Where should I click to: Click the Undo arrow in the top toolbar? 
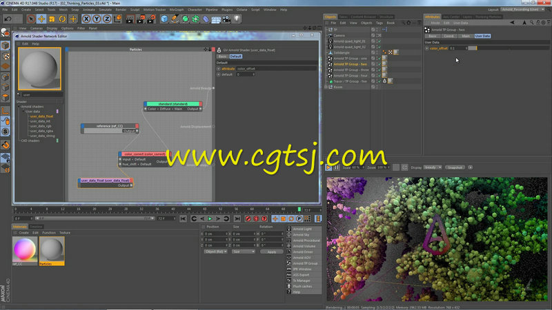[8, 19]
